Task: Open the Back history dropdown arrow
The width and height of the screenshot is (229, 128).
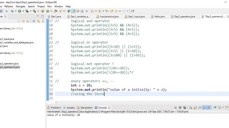Action: 120,11
